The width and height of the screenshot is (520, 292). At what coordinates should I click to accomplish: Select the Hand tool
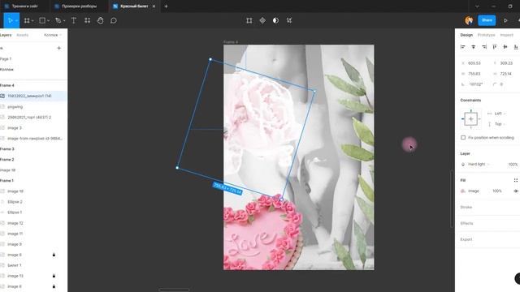click(100, 20)
